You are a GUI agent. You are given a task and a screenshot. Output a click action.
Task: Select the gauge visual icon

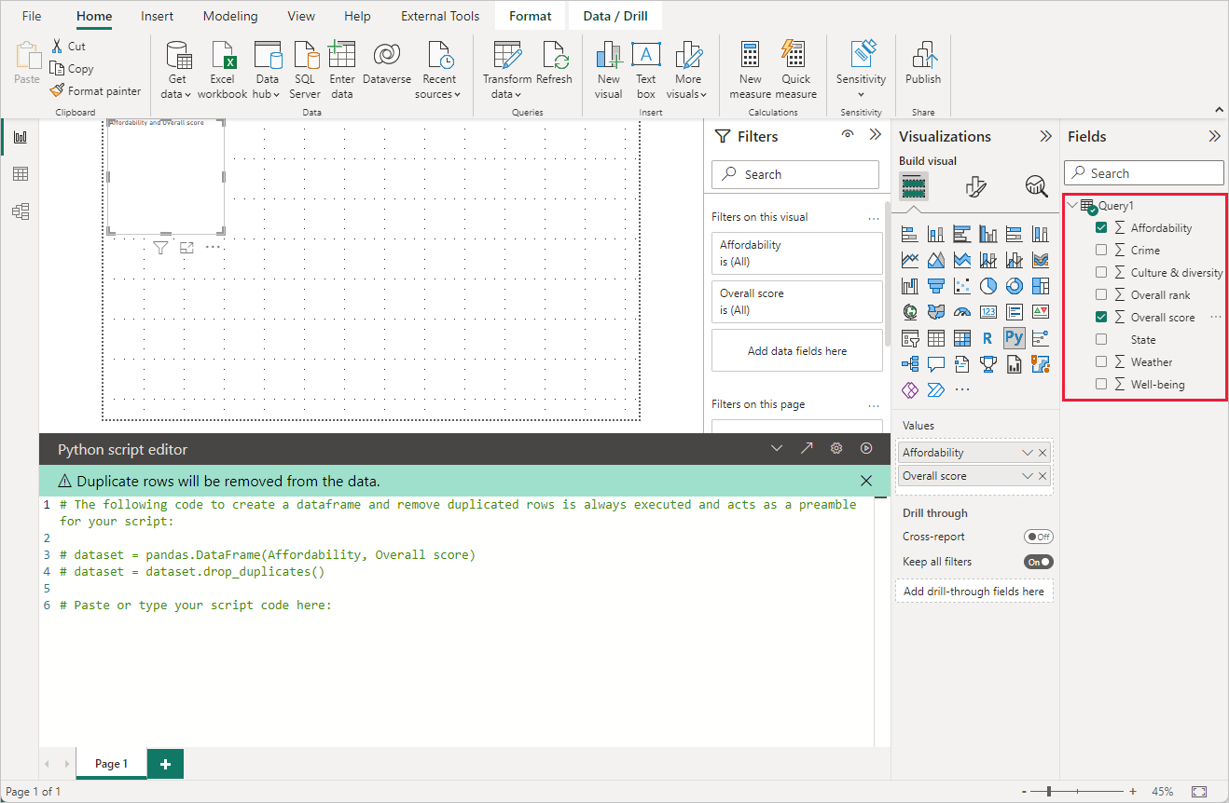click(x=962, y=311)
